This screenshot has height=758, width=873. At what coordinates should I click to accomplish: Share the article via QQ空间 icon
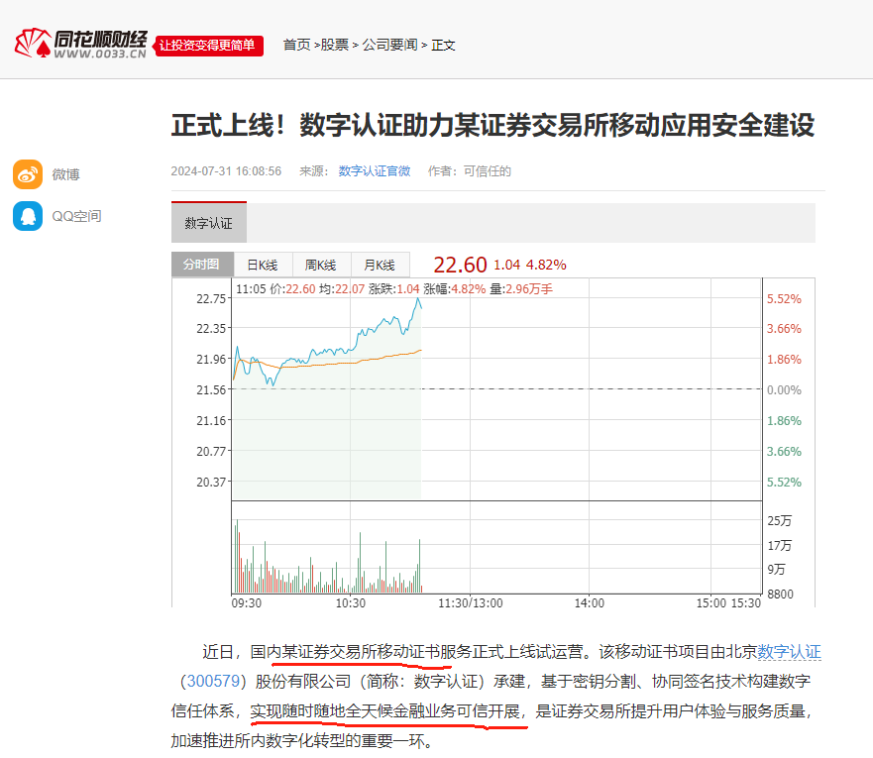click(x=28, y=216)
